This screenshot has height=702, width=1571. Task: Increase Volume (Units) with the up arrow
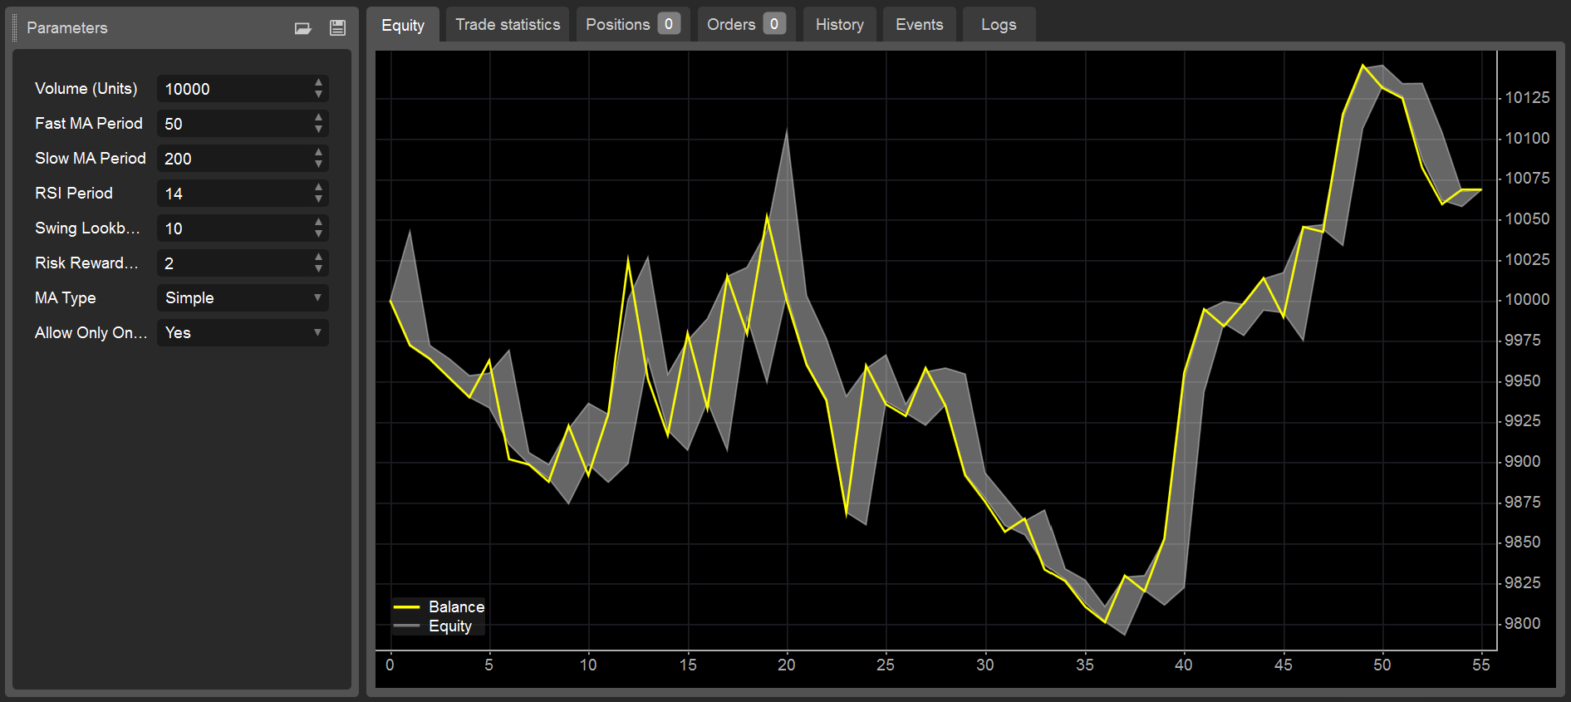tap(318, 83)
